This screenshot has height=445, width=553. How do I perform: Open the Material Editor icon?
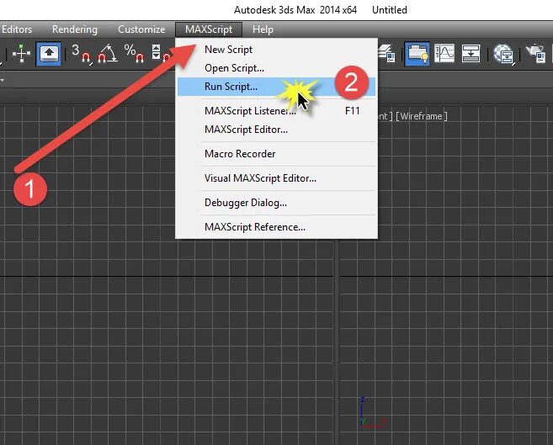pyautogui.click(x=503, y=54)
